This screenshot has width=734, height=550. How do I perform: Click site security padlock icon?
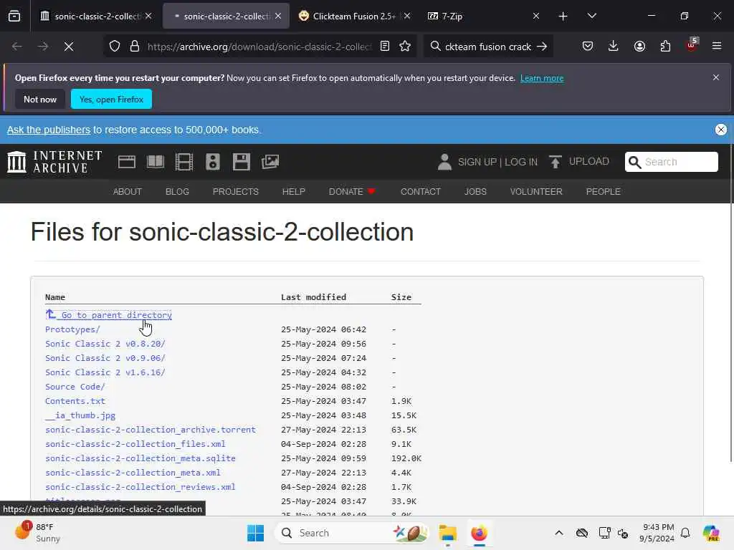click(x=135, y=47)
